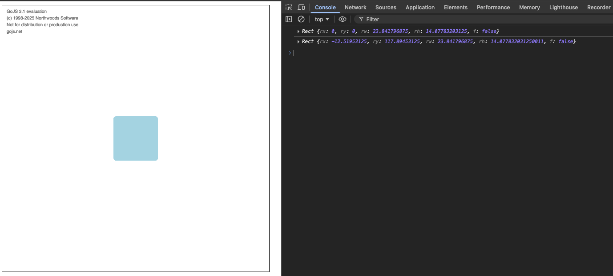Expand the second Rect object with rx: -12.51953125

[298, 41]
